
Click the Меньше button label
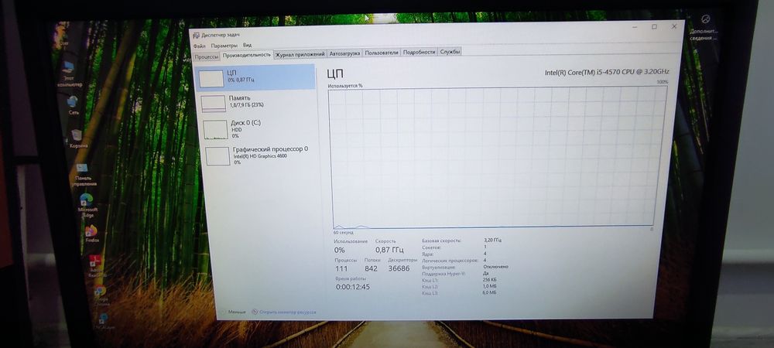pyautogui.click(x=237, y=312)
